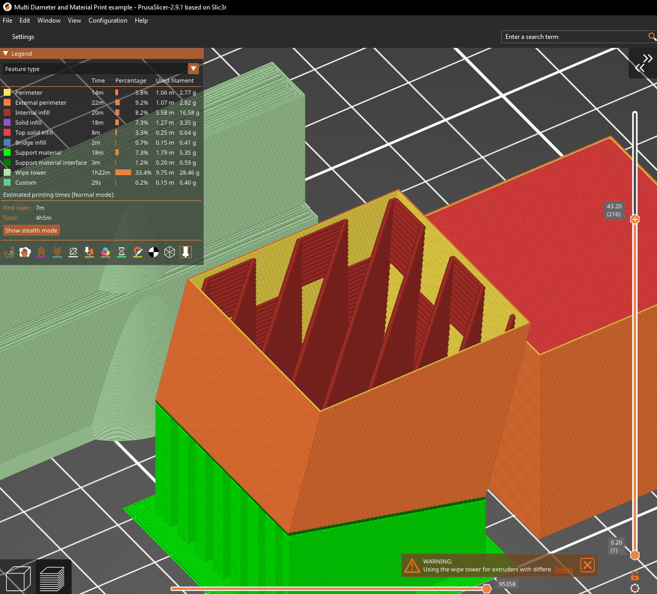
Task: Expand the collapsed right sidebar arrows
Action: pyautogui.click(x=643, y=63)
